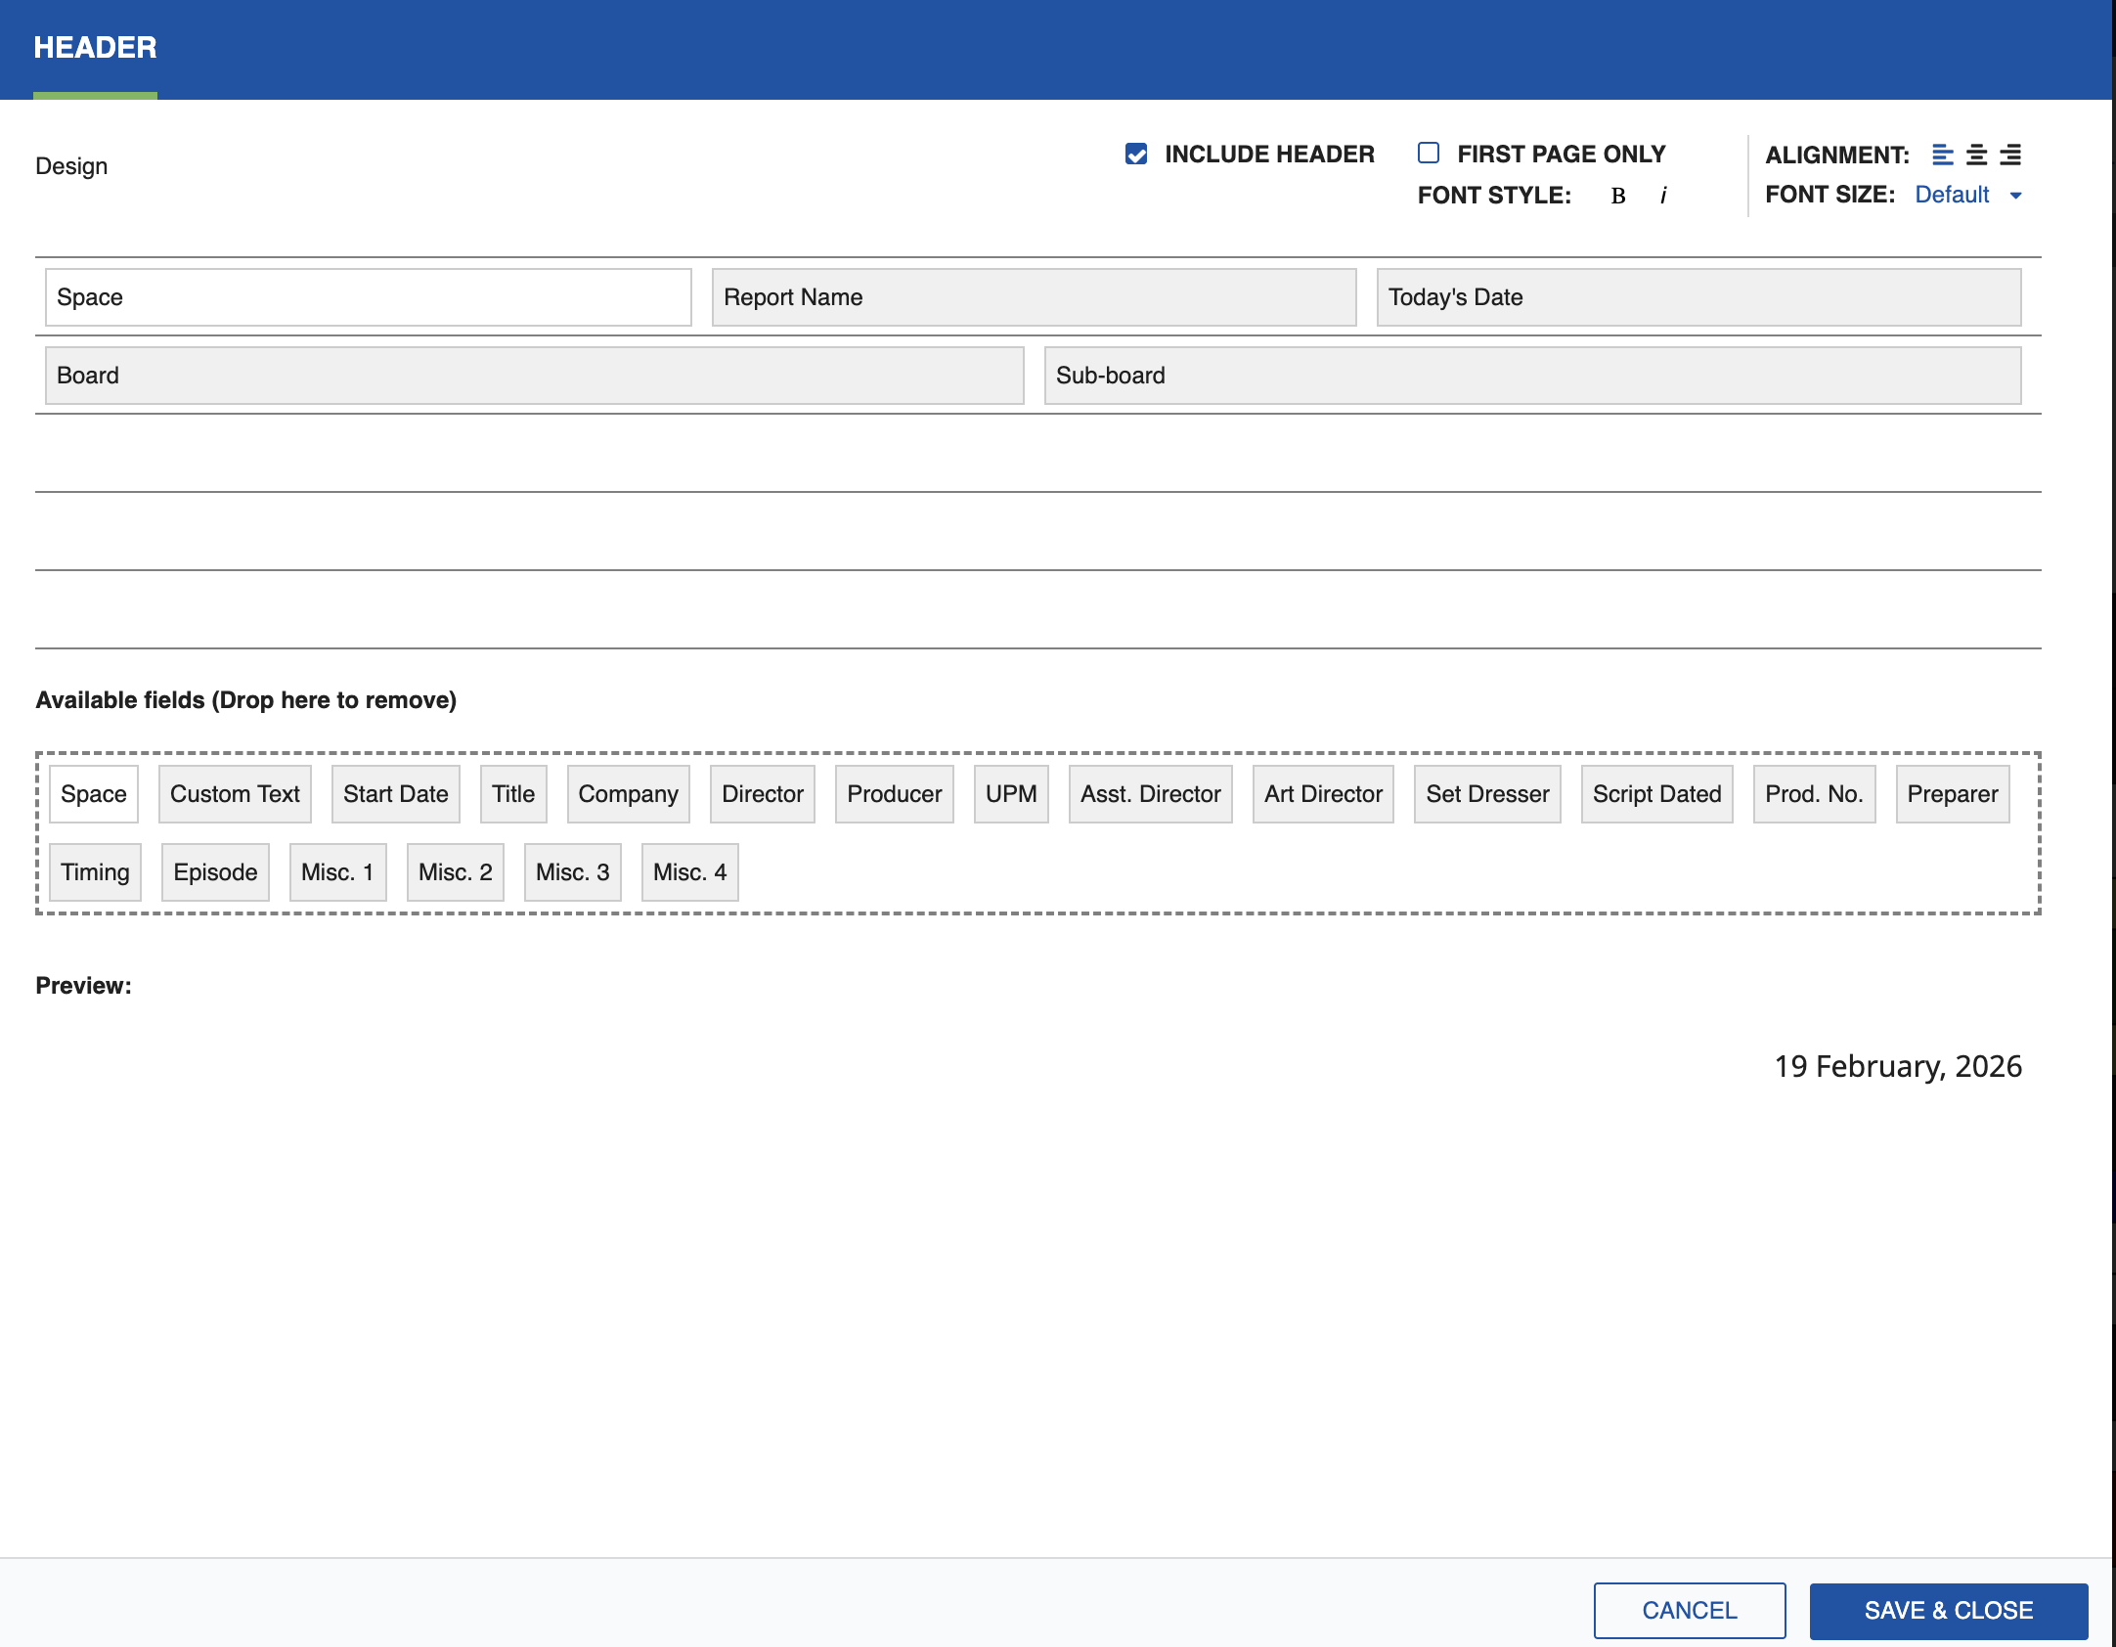This screenshot has width=2116, height=1647.
Task: Pick the Script Dated field
Action: tap(1656, 794)
